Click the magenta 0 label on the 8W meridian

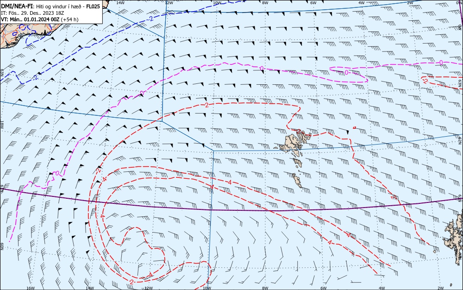(x=262, y=68)
